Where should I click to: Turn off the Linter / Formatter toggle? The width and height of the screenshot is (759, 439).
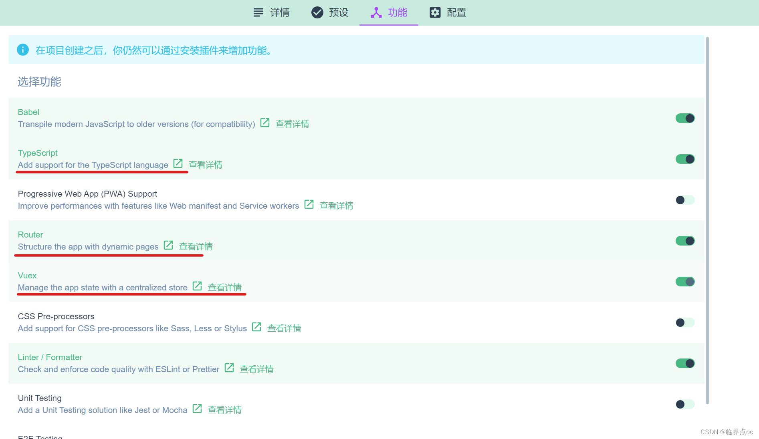point(685,363)
